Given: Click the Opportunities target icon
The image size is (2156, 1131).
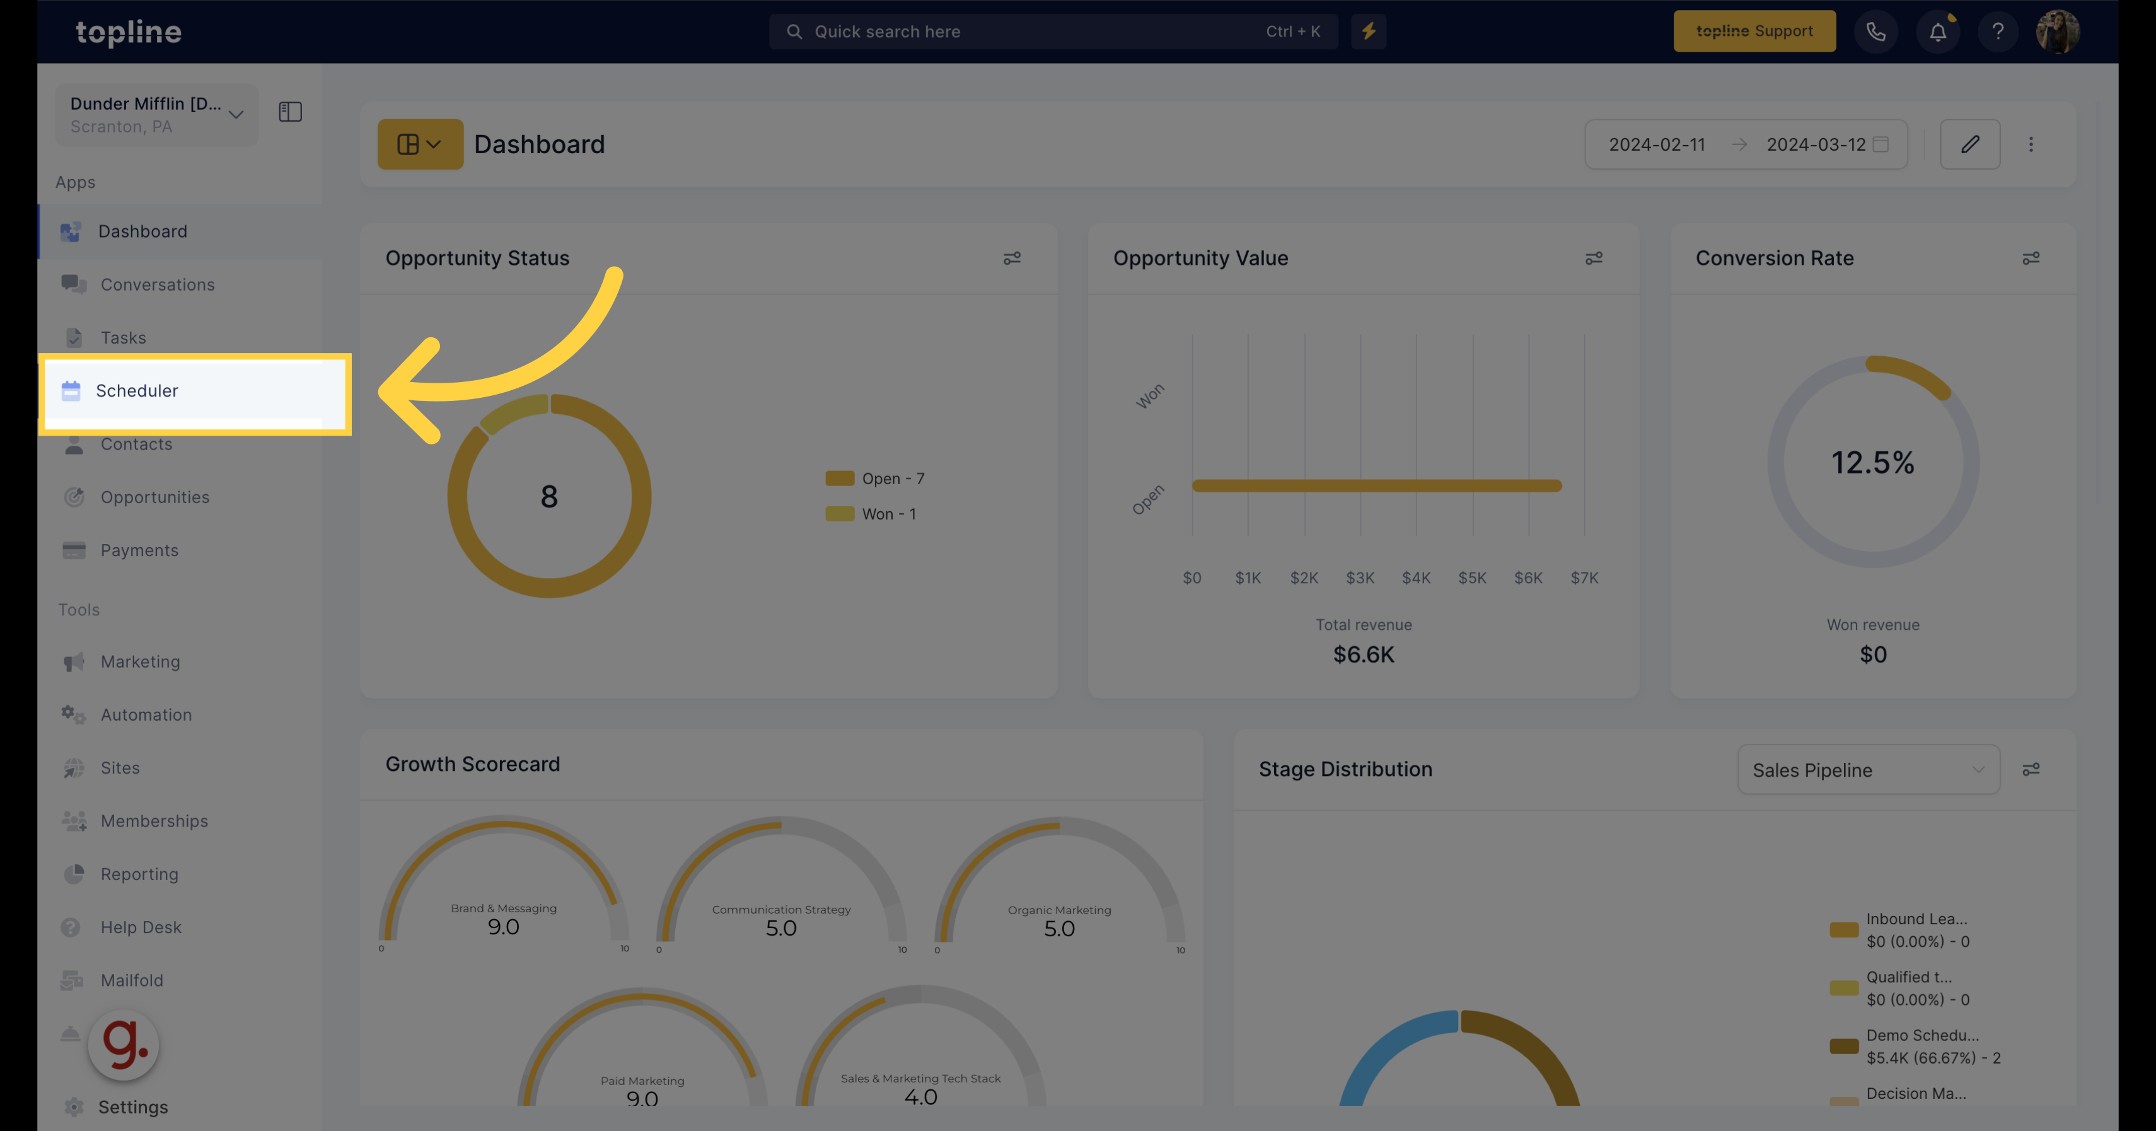Looking at the screenshot, I should pos(74,496).
